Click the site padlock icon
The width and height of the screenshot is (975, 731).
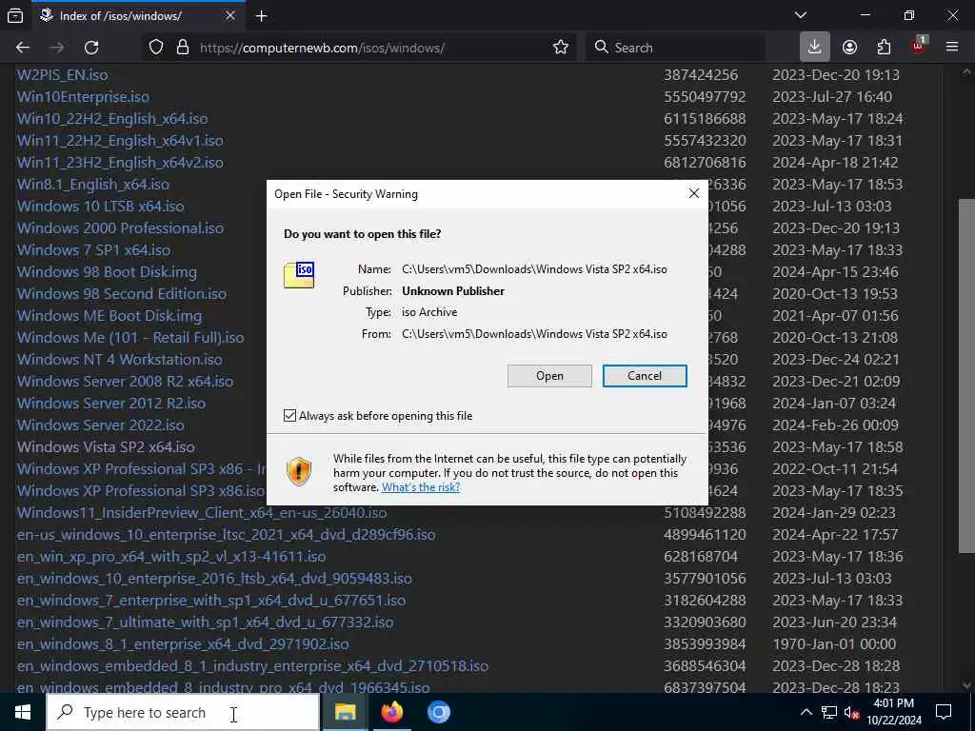pos(183,48)
